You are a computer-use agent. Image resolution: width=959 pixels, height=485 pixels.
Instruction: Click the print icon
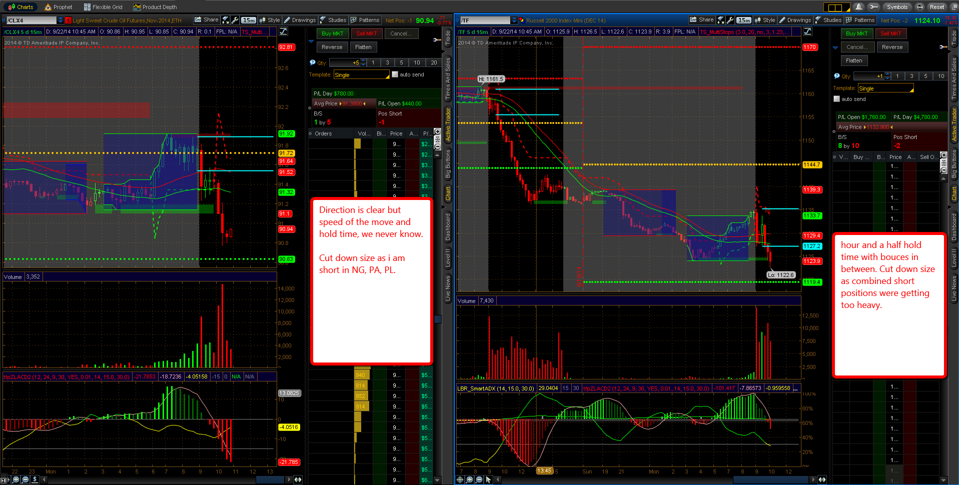pyautogui.click(x=919, y=7)
